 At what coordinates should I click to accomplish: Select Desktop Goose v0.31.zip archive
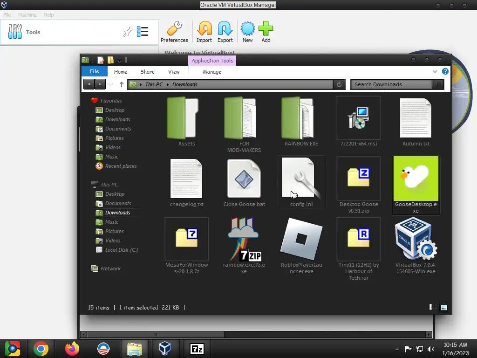pyautogui.click(x=358, y=186)
